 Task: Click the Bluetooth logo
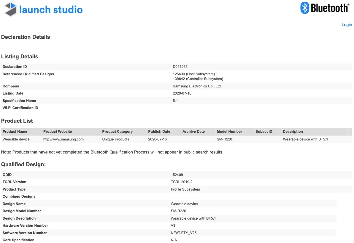click(x=325, y=8)
